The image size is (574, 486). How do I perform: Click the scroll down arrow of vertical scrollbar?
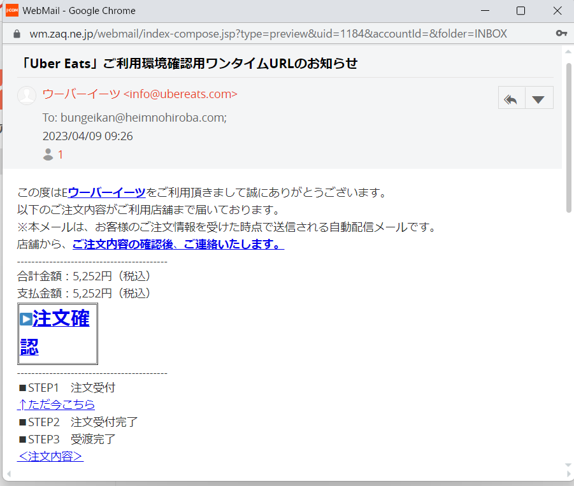point(568,465)
